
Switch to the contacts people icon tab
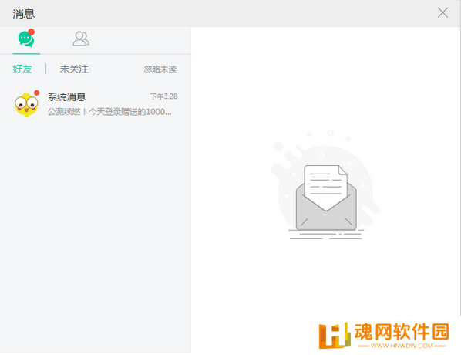click(x=81, y=39)
